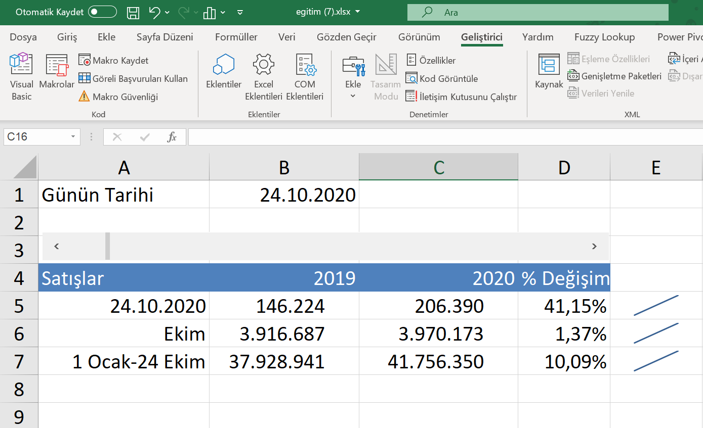Click the scrollbar control's left arrow
The image size is (703, 428).
click(57, 247)
